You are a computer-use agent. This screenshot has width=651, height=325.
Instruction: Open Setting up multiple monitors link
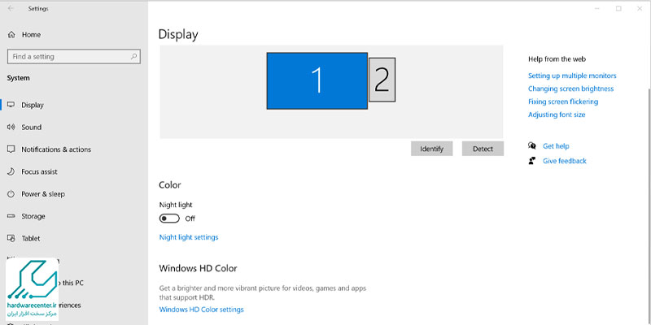pos(572,76)
